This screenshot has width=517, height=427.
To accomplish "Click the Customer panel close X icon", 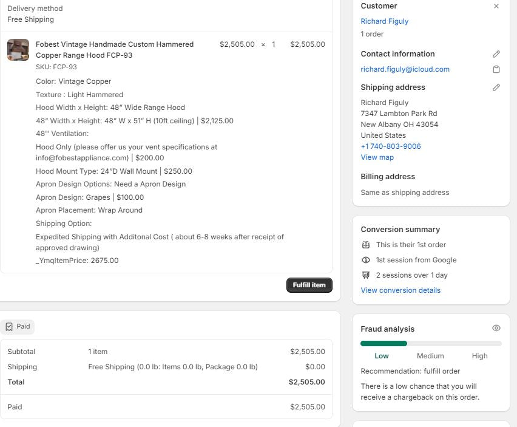I will point(496,6).
